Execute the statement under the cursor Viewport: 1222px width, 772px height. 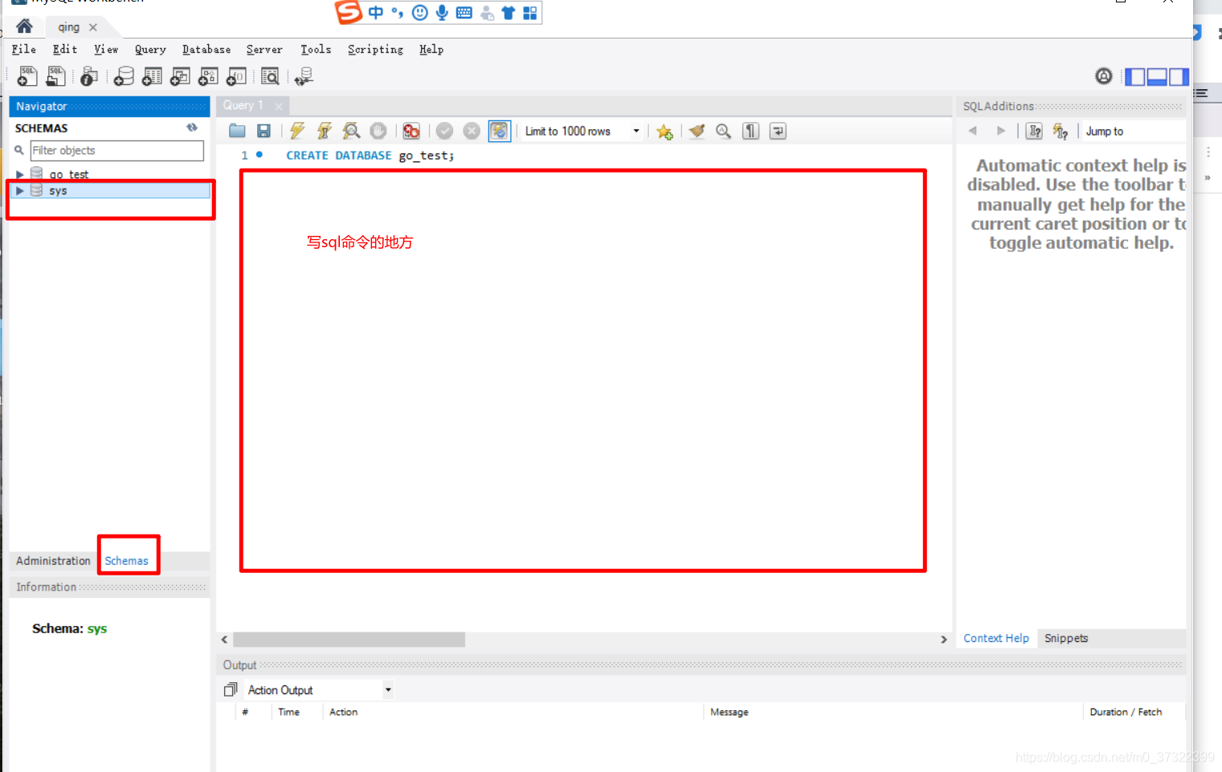(324, 131)
